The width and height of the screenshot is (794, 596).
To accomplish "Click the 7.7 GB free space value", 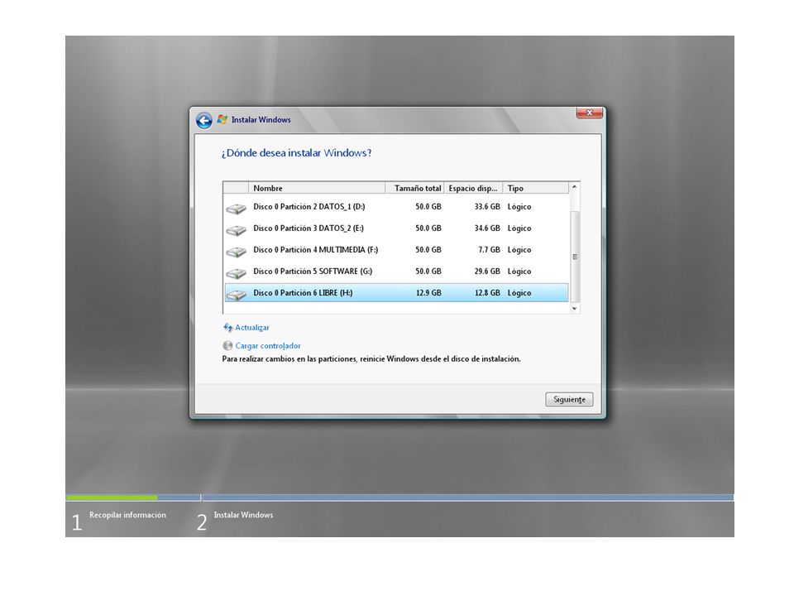I will coord(489,250).
